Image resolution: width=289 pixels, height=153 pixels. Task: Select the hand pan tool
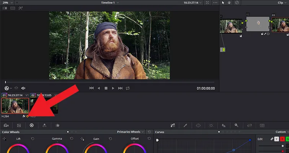coord(230,3)
